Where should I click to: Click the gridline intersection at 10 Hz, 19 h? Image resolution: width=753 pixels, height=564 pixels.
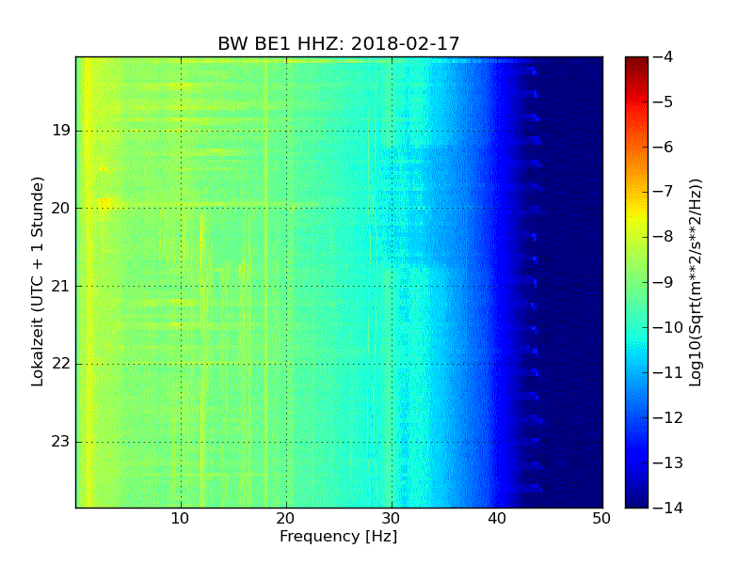tap(181, 131)
